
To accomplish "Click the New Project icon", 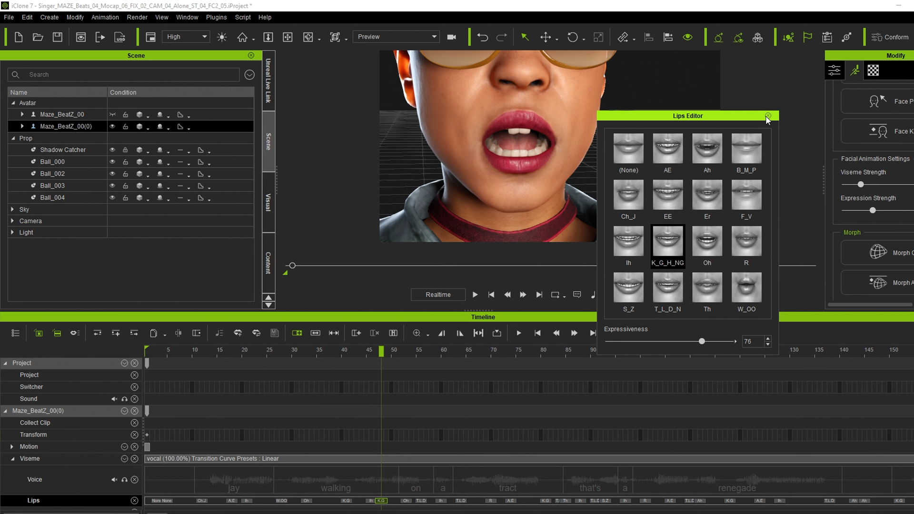I will pyautogui.click(x=19, y=37).
